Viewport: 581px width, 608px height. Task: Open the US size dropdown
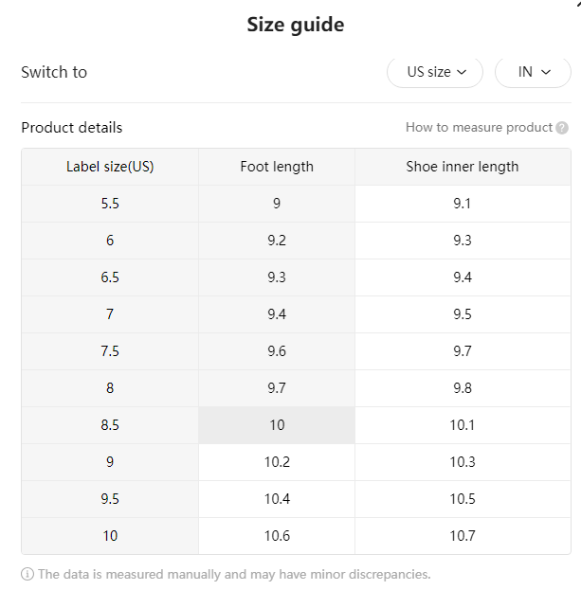435,72
